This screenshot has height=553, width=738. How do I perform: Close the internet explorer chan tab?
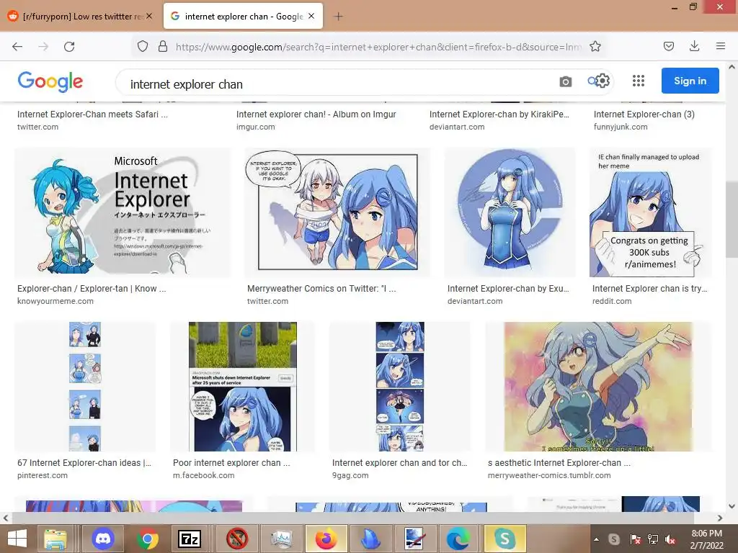click(x=311, y=16)
